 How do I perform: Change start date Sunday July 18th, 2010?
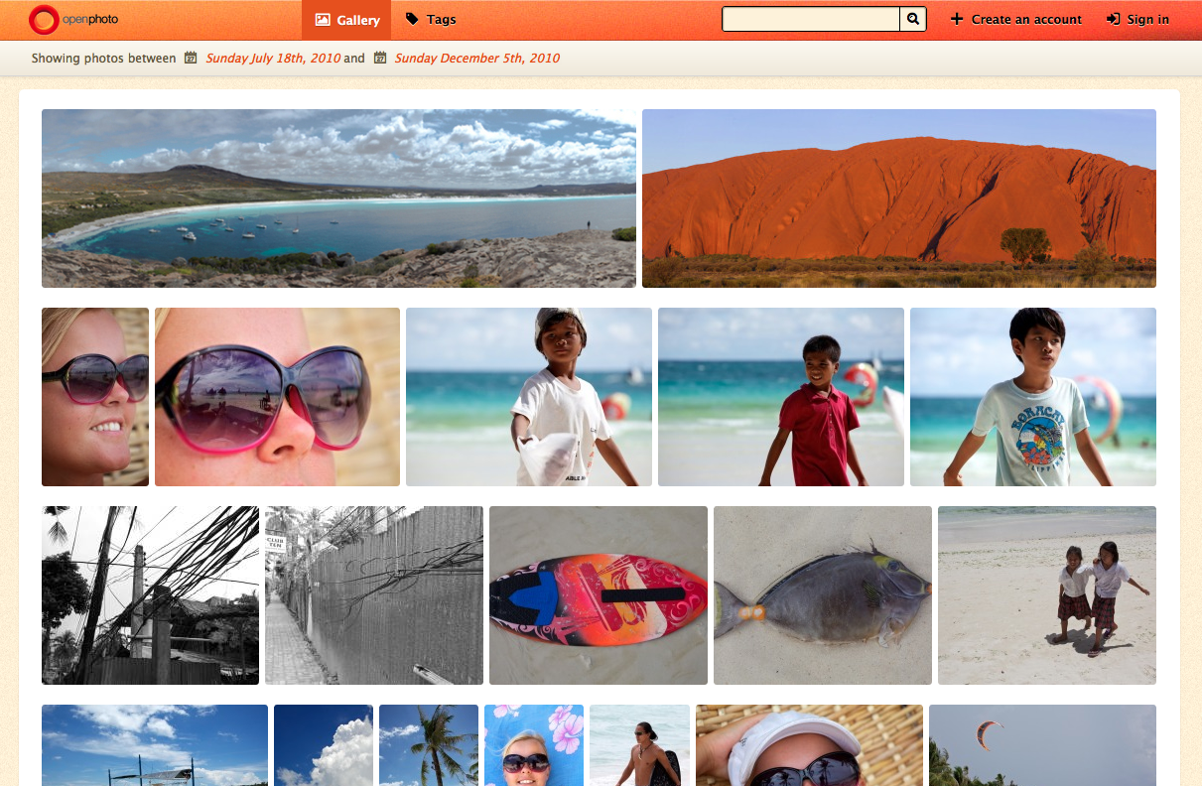click(273, 59)
